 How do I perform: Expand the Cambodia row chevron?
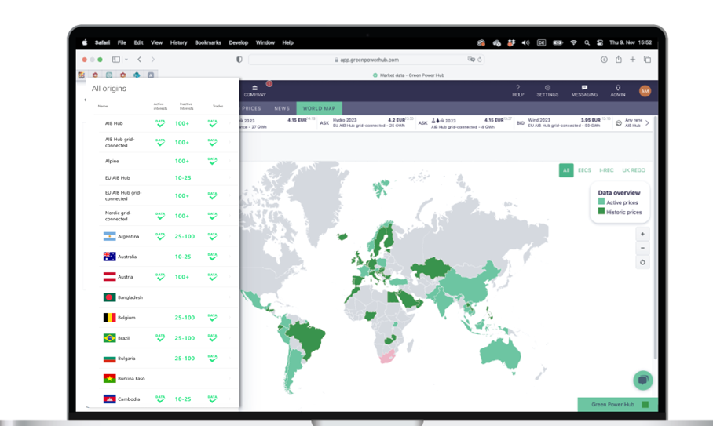tap(229, 399)
